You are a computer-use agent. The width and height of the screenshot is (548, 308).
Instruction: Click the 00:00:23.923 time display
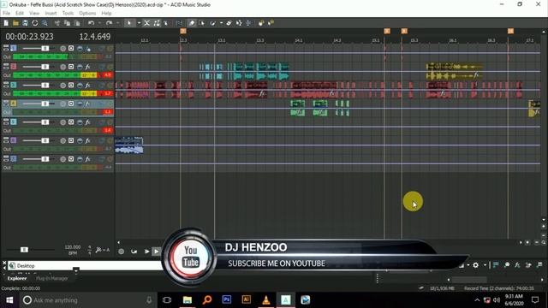30,37
